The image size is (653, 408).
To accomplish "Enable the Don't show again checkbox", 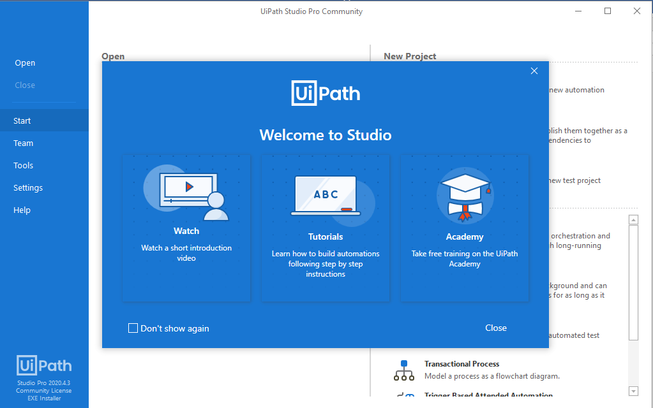I will pos(133,328).
